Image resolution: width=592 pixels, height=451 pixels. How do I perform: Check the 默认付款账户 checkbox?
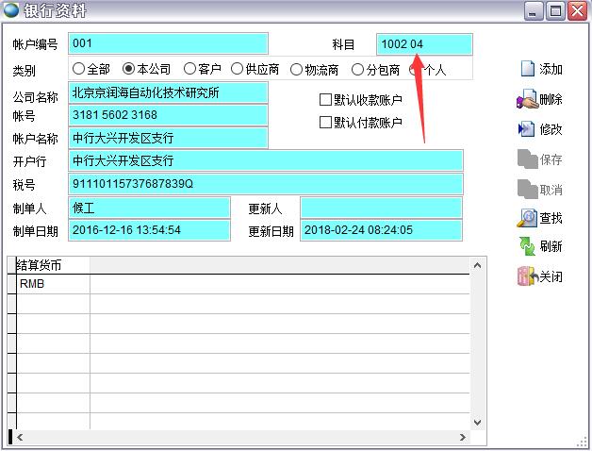(326, 122)
